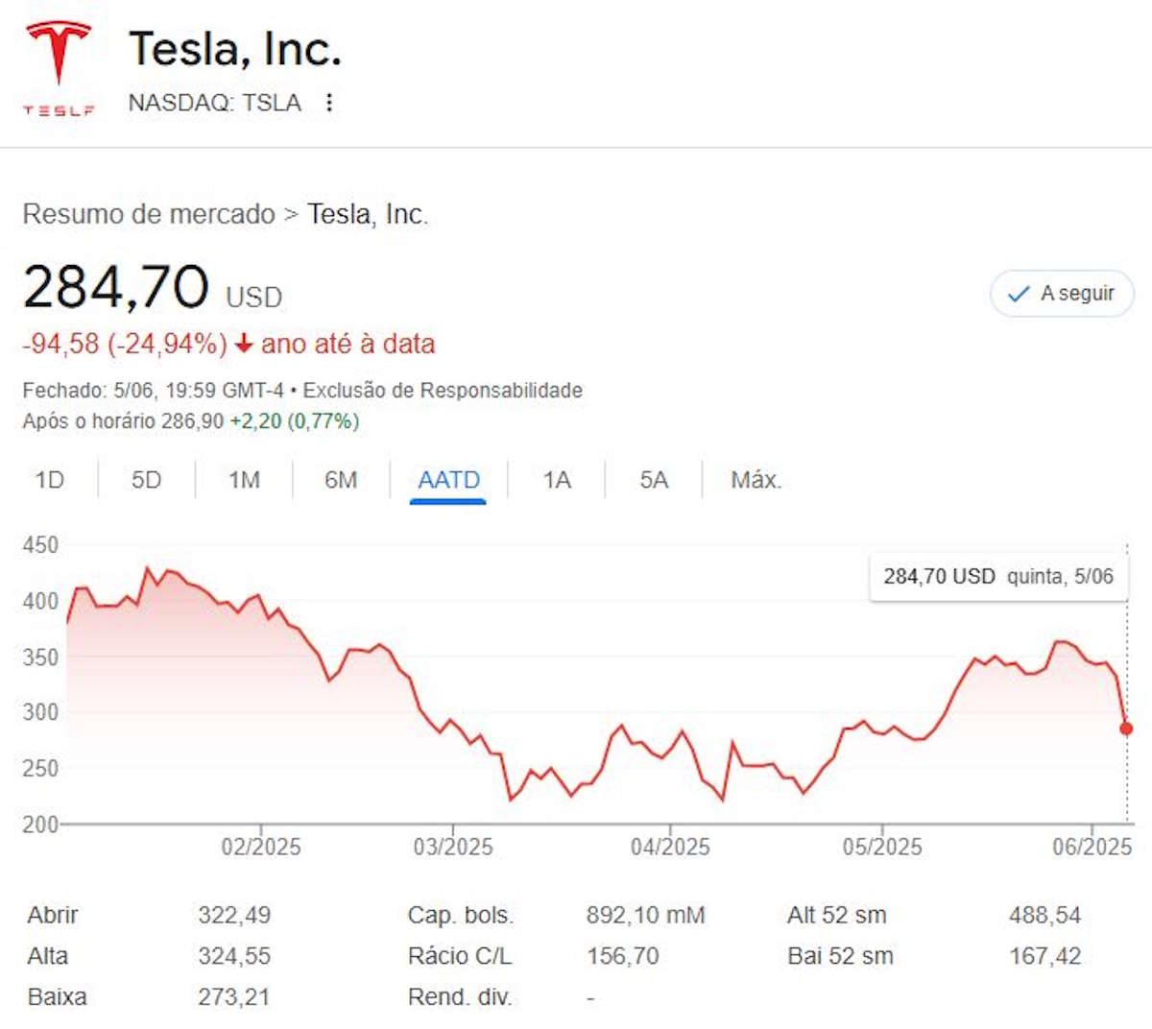The height and width of the screenshot is (1029, 1152).
Task: Click the checkmark icon in 'A seguir'
Action: pos(1018,294)
